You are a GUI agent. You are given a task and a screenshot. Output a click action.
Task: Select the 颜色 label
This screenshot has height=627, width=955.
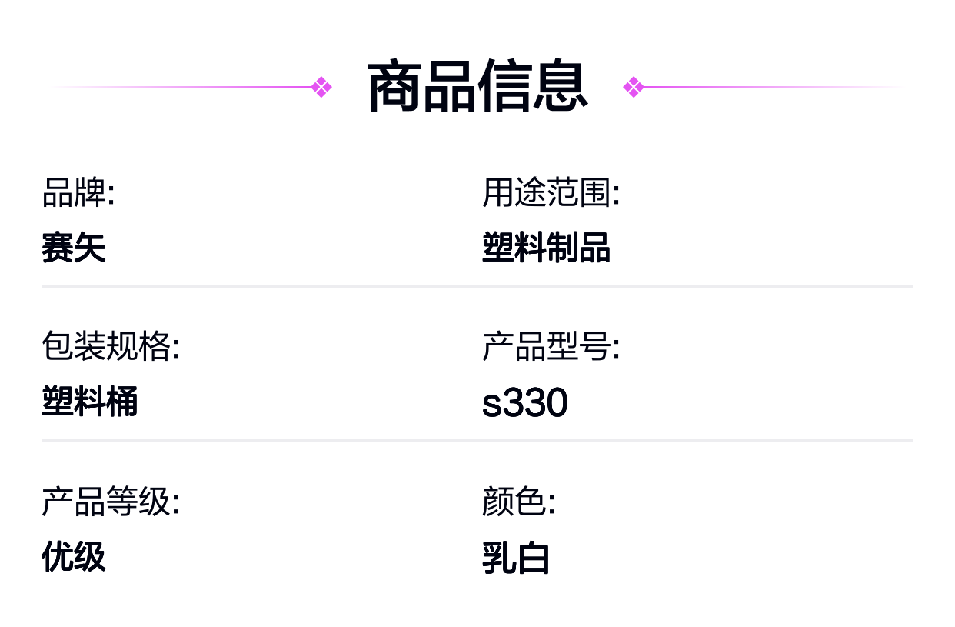[x=518, y=502]
